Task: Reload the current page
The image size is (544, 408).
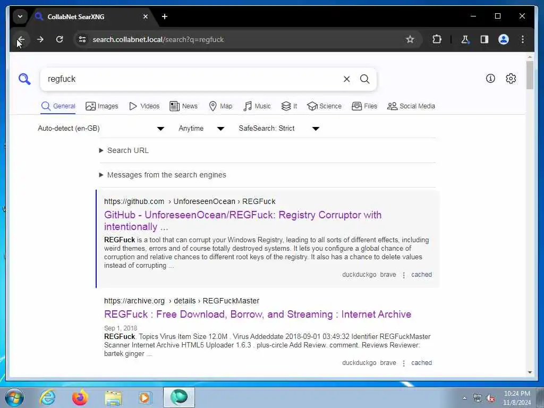Action: pyautogui.click(x=59, y=39)
